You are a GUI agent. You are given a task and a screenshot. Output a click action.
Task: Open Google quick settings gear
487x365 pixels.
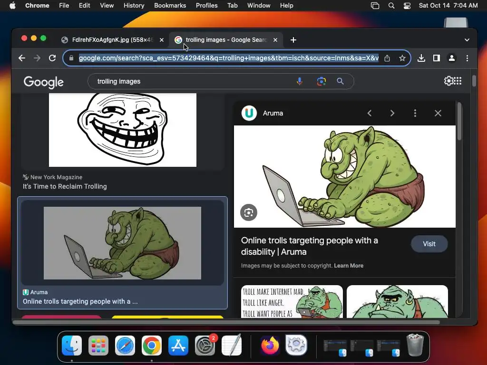(x=448, y=81)
